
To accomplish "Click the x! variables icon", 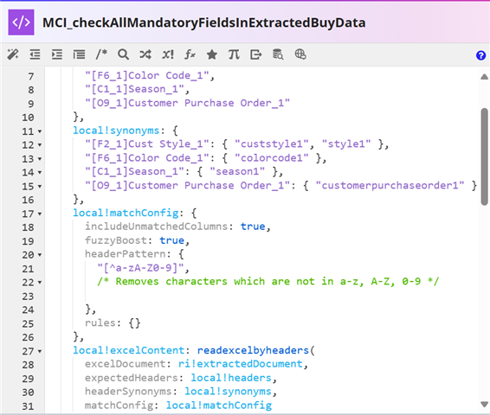I will [x=168, y=54].
